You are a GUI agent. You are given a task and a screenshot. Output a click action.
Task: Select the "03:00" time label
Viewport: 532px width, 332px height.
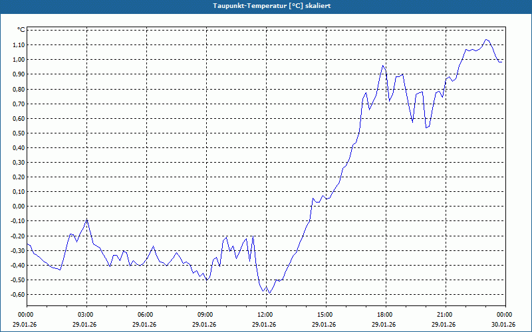tap(86, 314)
